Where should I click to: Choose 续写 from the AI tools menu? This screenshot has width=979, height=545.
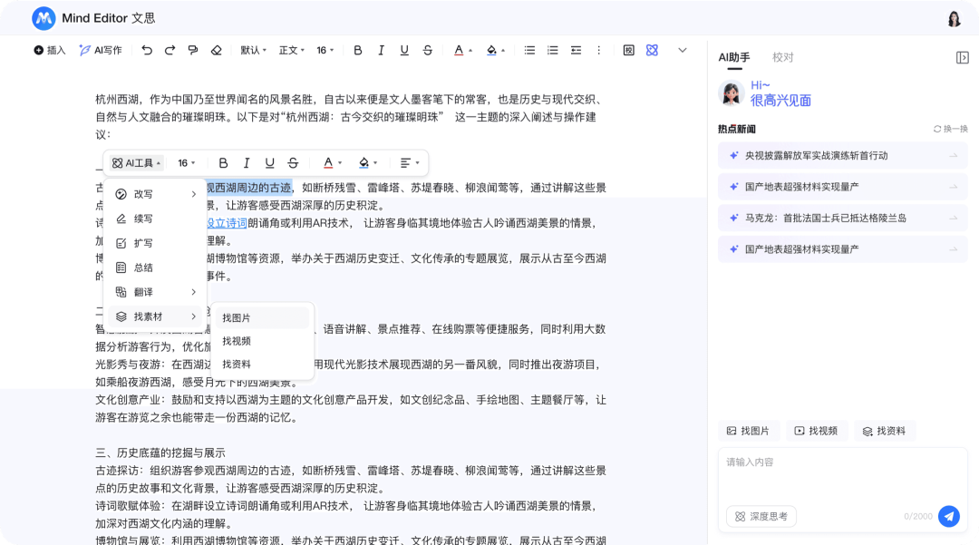157,219
